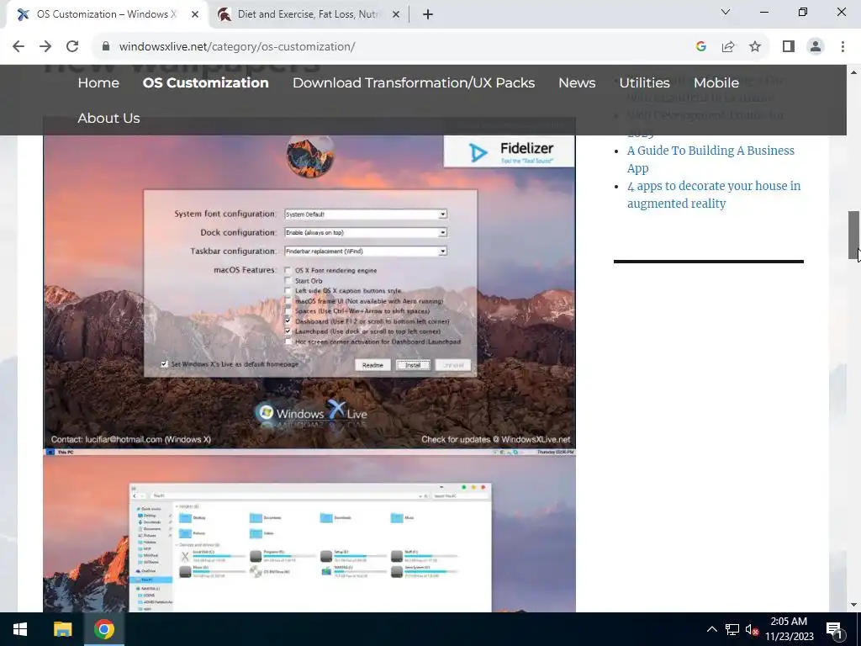Viewport: 861px width, 646px height.
Task: Click the Chrome taskbar icon
Action: point(103,629)
